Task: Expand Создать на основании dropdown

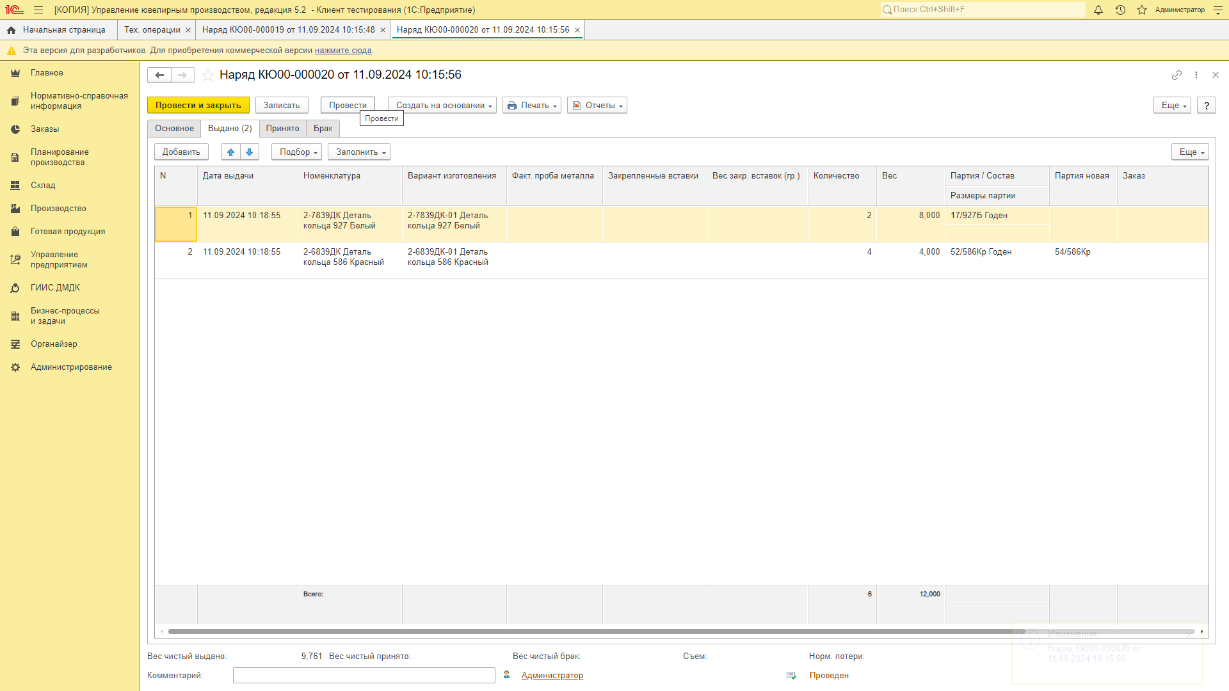Action: tap(442, 106)
